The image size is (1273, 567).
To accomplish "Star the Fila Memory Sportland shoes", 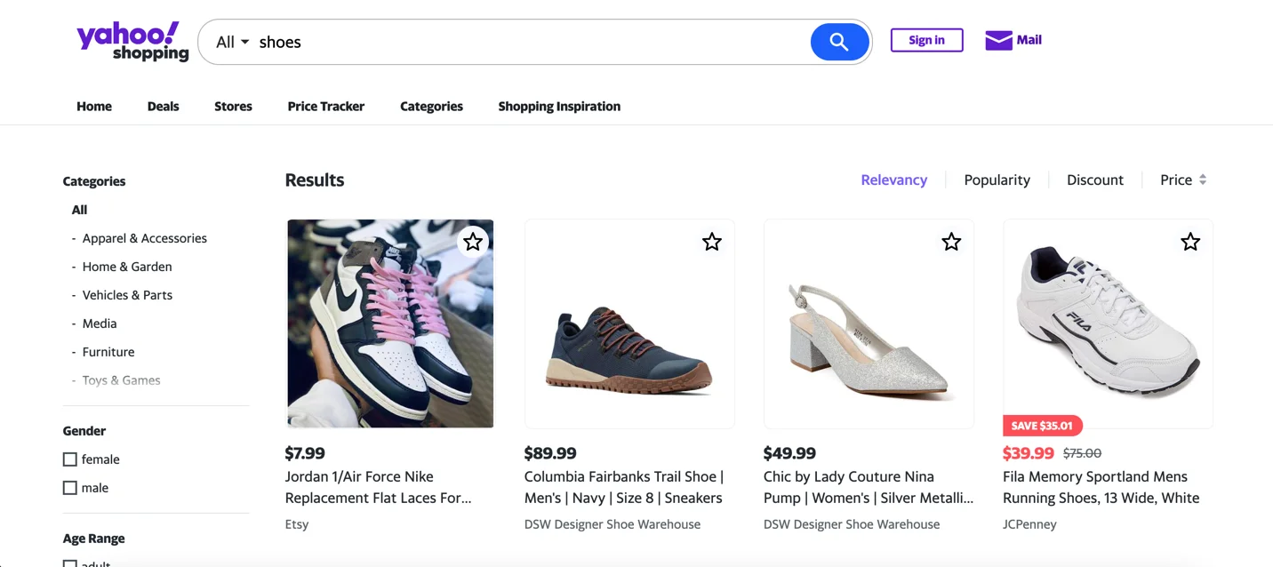I will (x=1190, y=241).
